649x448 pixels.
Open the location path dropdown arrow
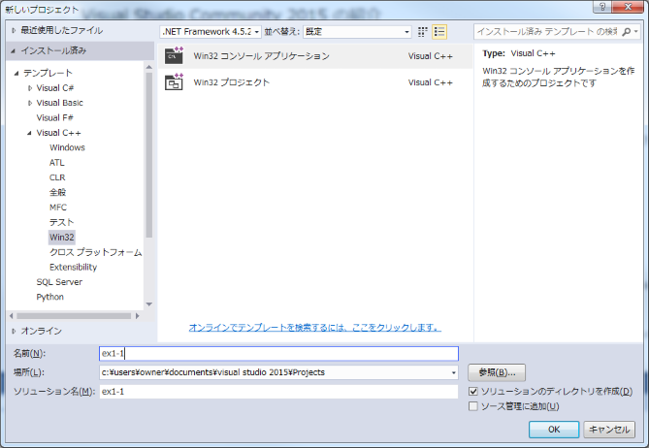click(x=454, y=372)
